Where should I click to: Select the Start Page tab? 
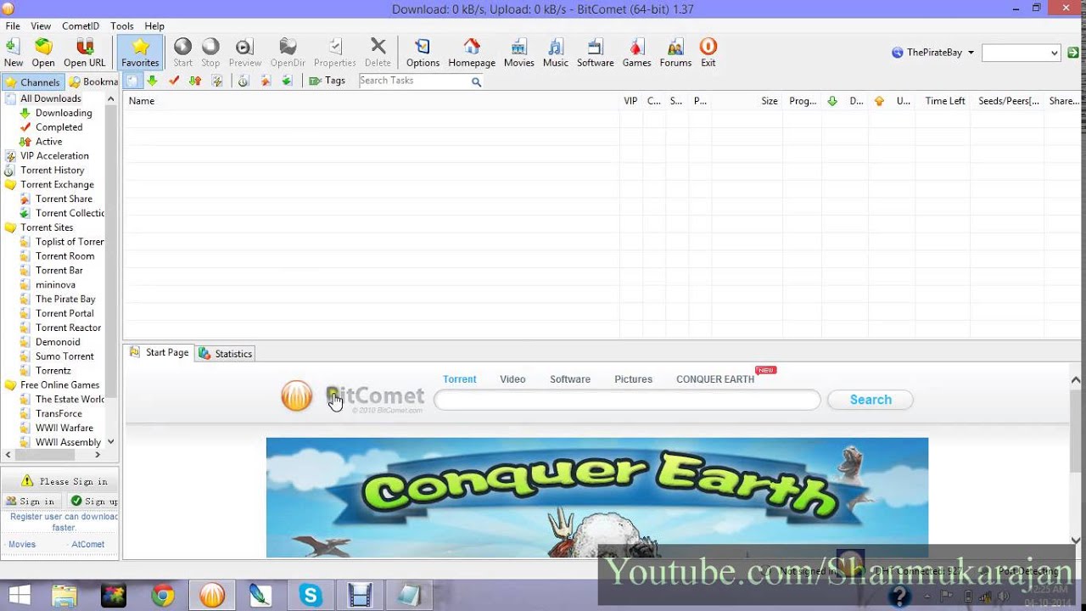coord(160,353)
